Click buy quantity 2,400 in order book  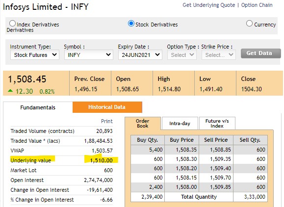[x=156, y=187]
